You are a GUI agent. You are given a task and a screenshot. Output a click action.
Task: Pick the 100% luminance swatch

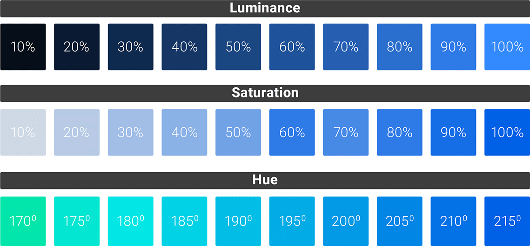(507, 47)
